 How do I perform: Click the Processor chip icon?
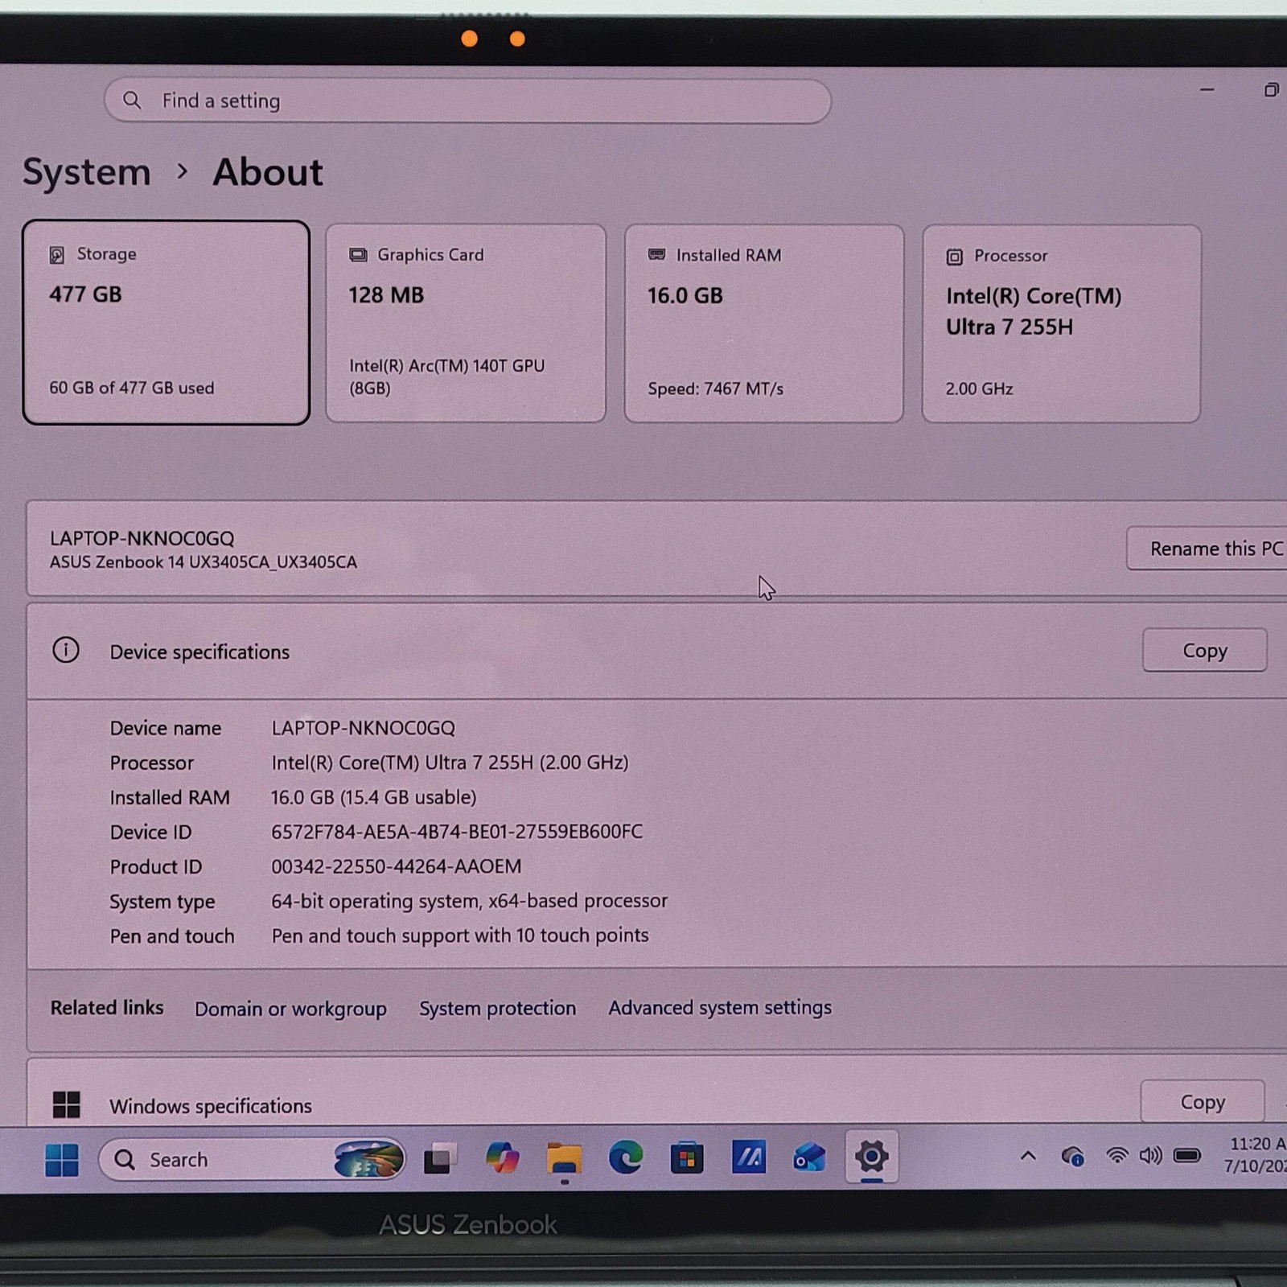(x=955, y=257)
